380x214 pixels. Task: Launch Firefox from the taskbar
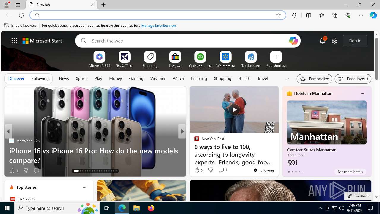pos(151,208)
